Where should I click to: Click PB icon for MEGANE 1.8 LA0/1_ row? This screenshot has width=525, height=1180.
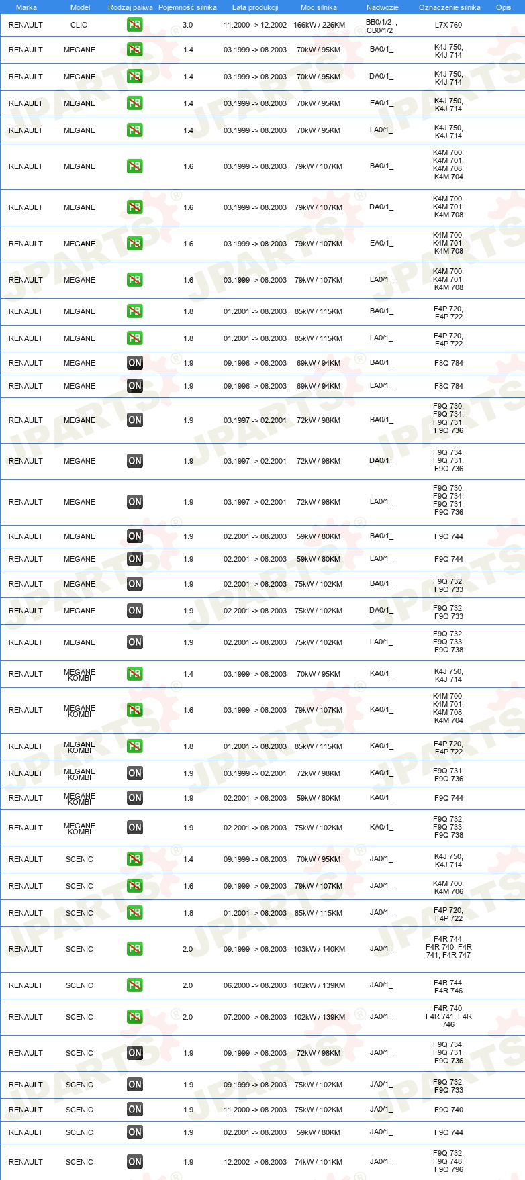coord(135,338)
